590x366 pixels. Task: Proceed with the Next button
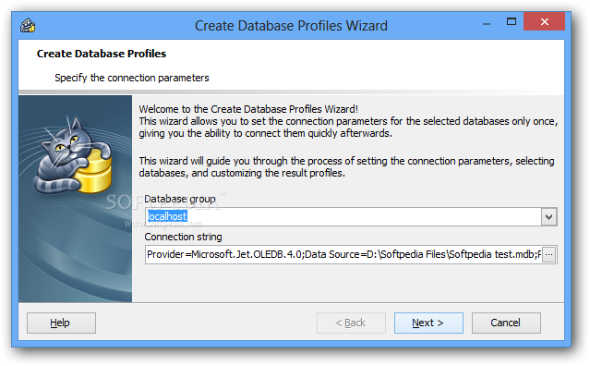[x=428, y=323]
